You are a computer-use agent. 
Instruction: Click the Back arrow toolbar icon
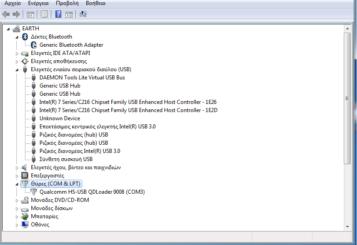pyautogui.click(x=6, y=14)
